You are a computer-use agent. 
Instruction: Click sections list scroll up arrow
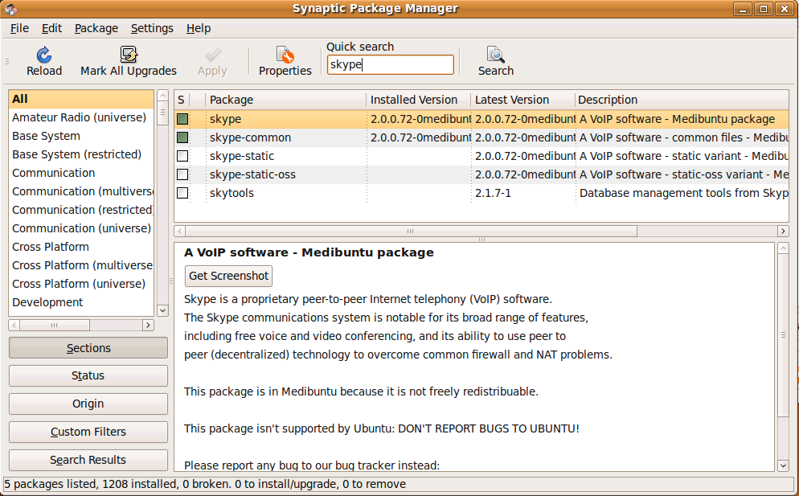[x=162, y=96]
